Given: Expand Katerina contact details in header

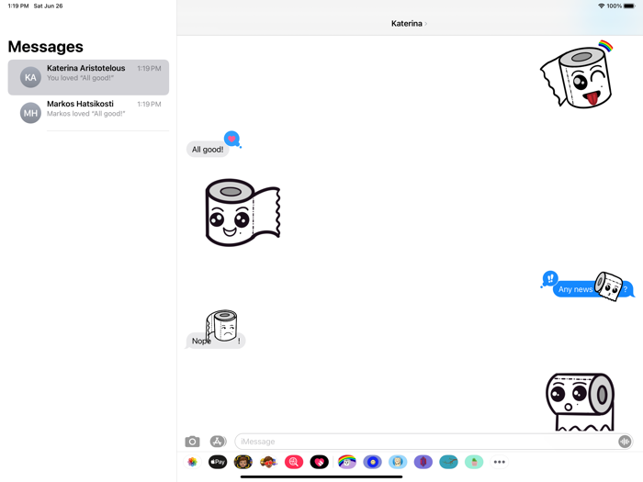Looking at the screenshot, I should coord(409,24).
